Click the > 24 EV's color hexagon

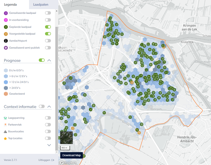click(x=6, y=88)
